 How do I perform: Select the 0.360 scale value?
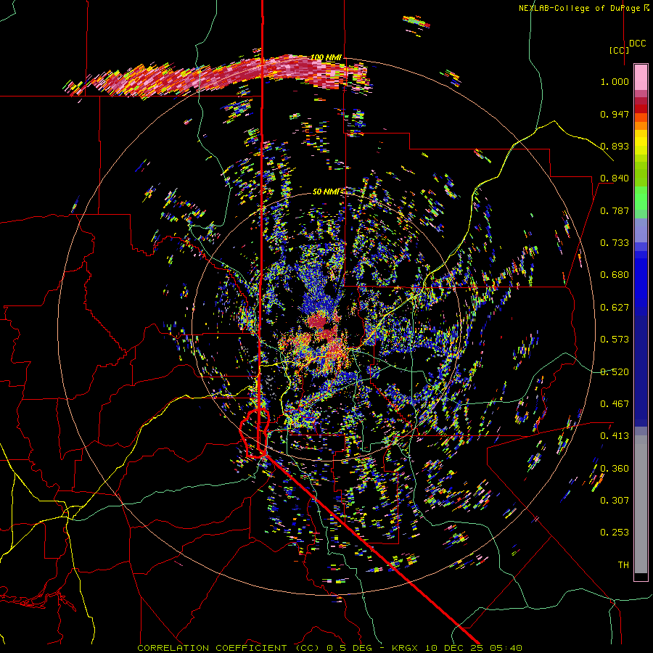point(615,469)
